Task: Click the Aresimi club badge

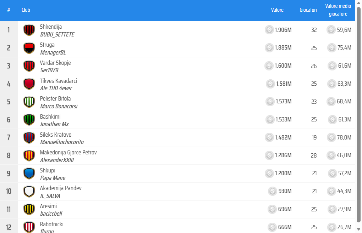Action: click(29, 209)
